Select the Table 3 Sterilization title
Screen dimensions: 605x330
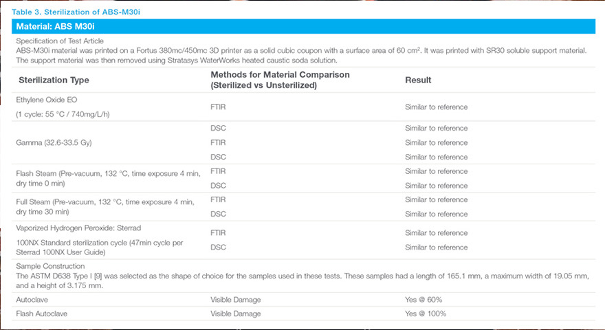[x=80, y=12]
